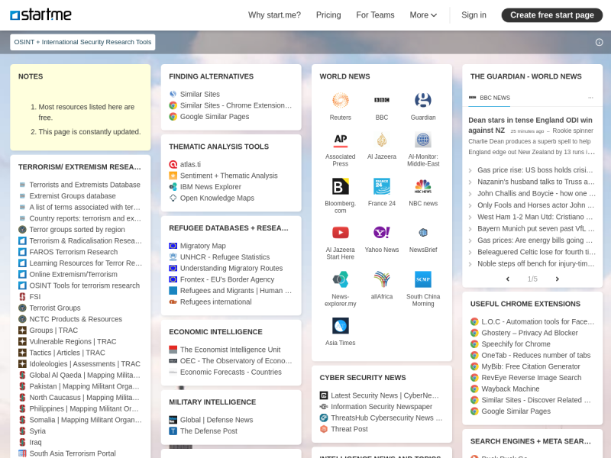Go to next page of BBC headlines
The height and width of the screenshot is (458, 611).
[x=558, y=279]
